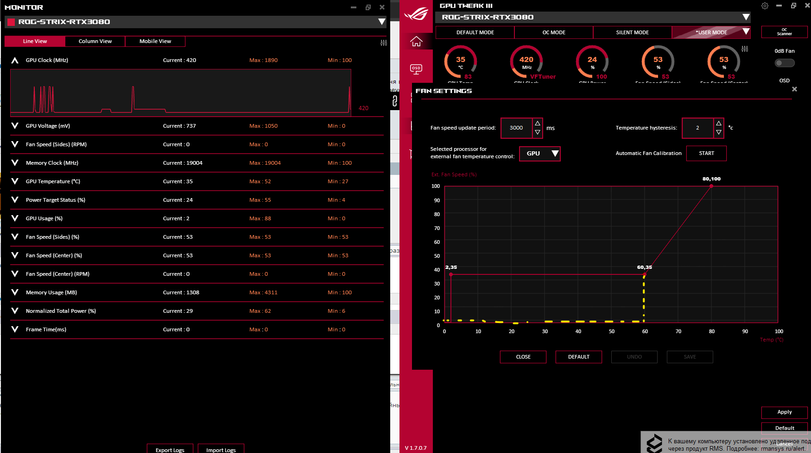
Task: Select OC MODE tab
Action: [x=554, y=32]
